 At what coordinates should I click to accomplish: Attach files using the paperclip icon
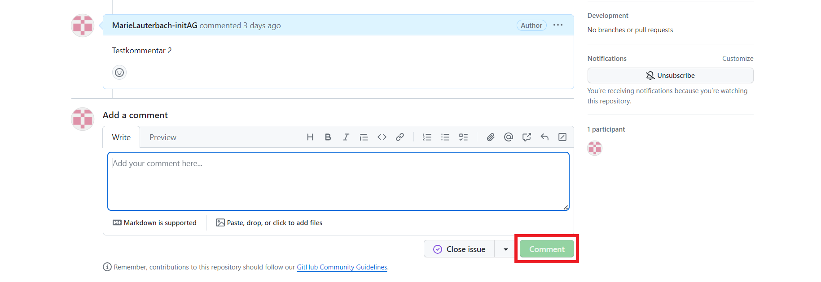tap(491, 137)
